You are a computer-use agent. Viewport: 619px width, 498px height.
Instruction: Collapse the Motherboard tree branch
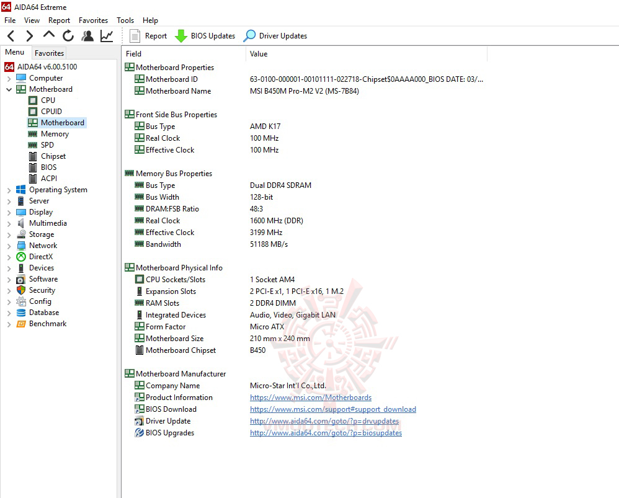point(8,89)
